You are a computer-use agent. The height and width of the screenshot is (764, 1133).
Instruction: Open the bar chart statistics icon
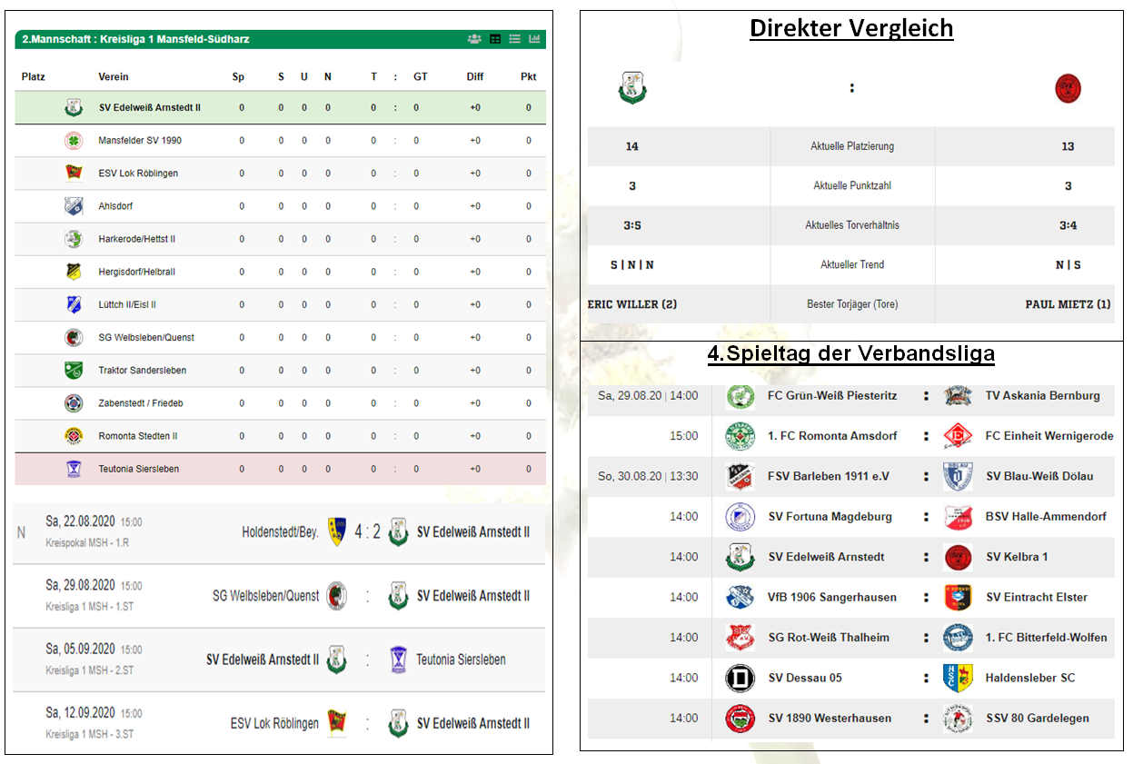click(x=534, y=39)
